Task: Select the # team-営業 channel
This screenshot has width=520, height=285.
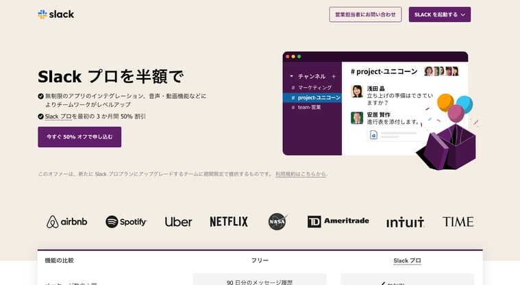Action: 312,107
